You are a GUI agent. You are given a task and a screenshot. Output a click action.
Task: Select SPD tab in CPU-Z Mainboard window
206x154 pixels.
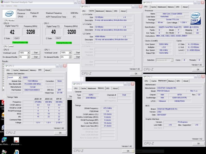tap(178, 81)
